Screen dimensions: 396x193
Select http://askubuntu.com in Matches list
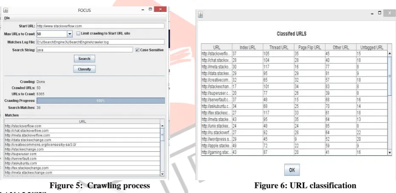82,163
